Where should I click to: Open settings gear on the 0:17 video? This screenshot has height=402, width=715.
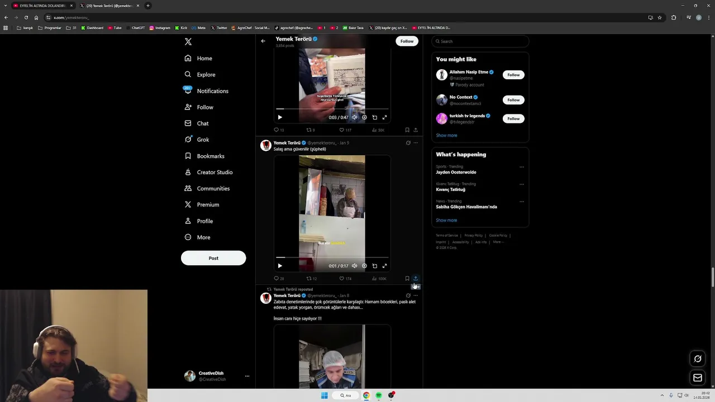click(x=364, y=266)
